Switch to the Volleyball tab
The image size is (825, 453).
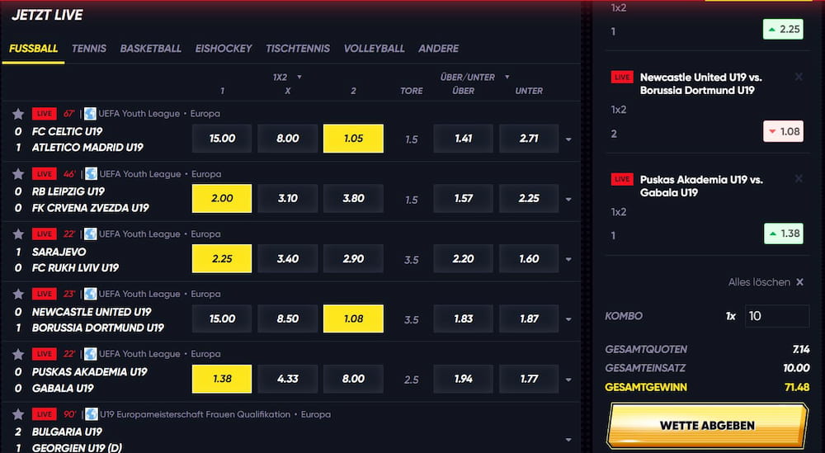tap(374, 49)
